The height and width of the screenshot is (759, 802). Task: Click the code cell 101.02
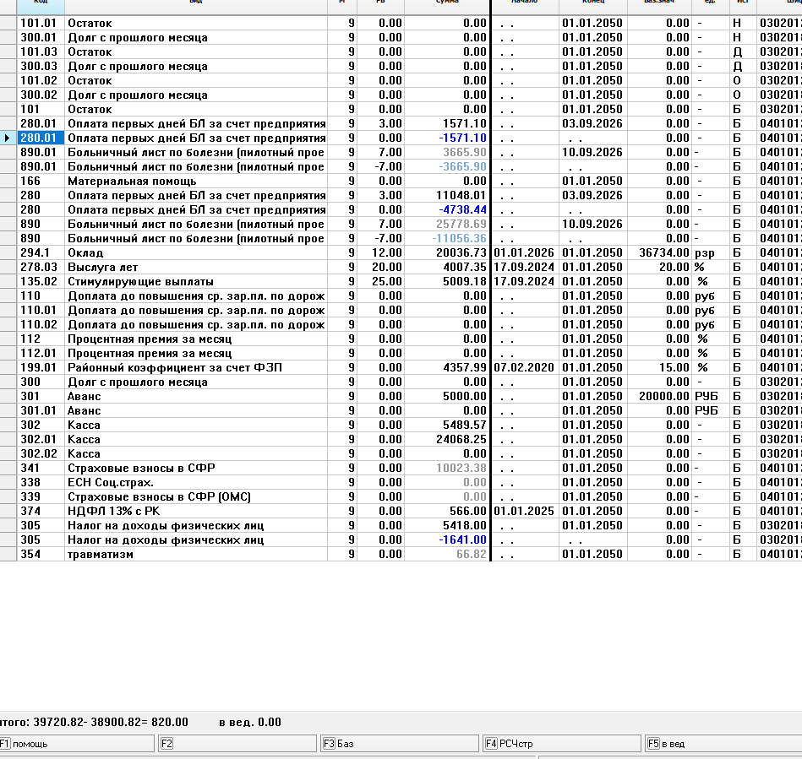click(x=39, y=80)
